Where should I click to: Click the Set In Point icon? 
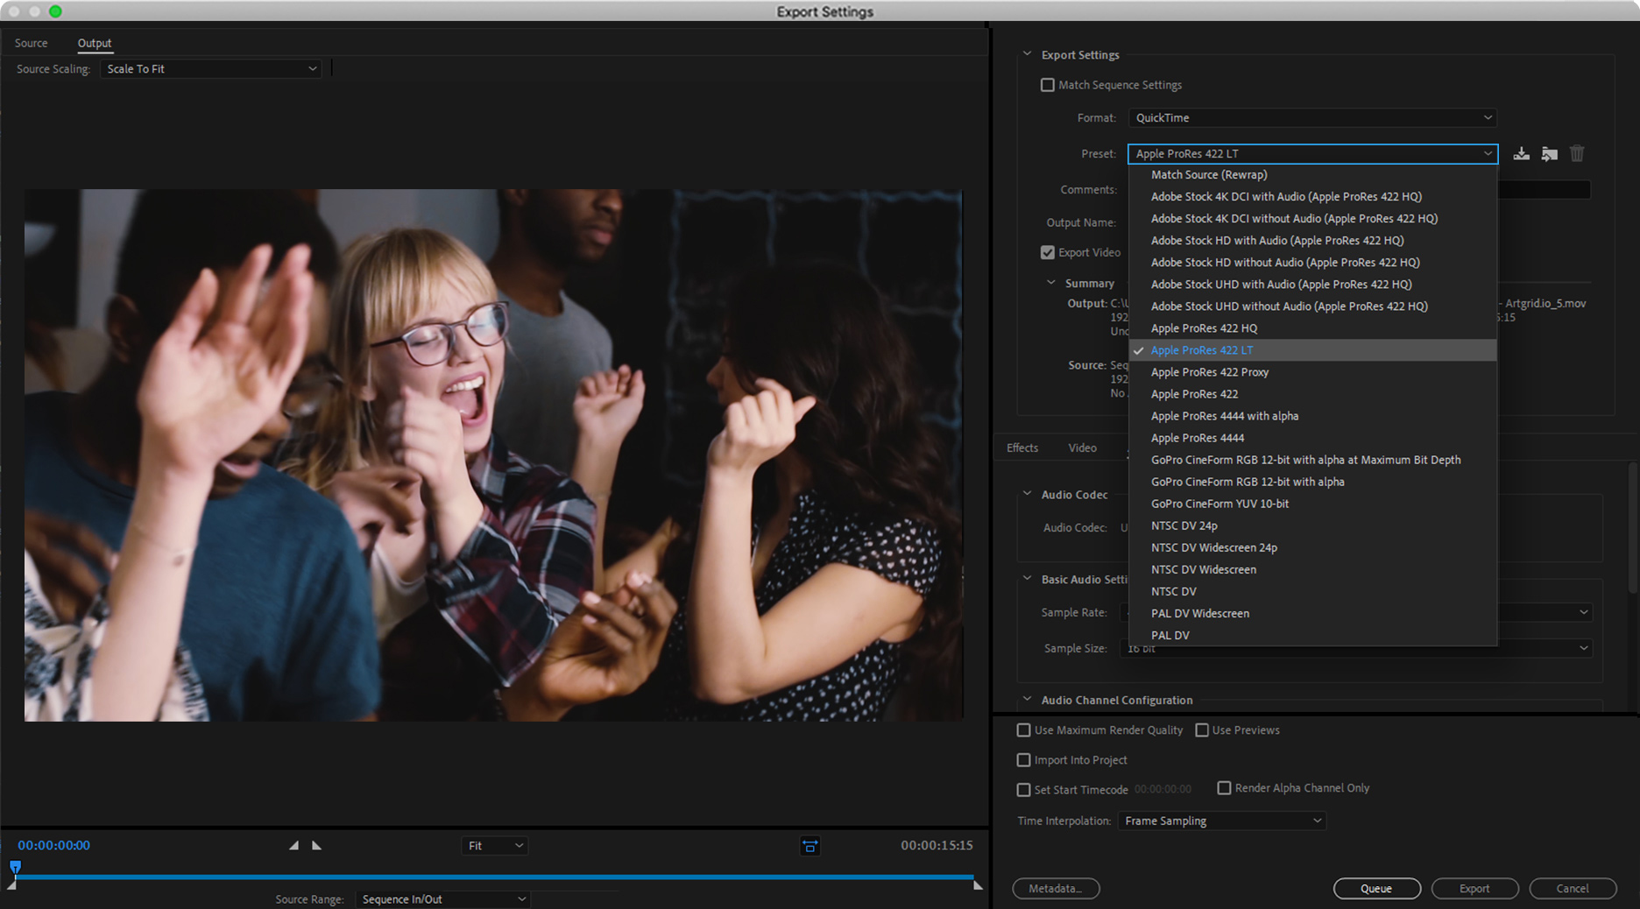[x=293, y=845]
